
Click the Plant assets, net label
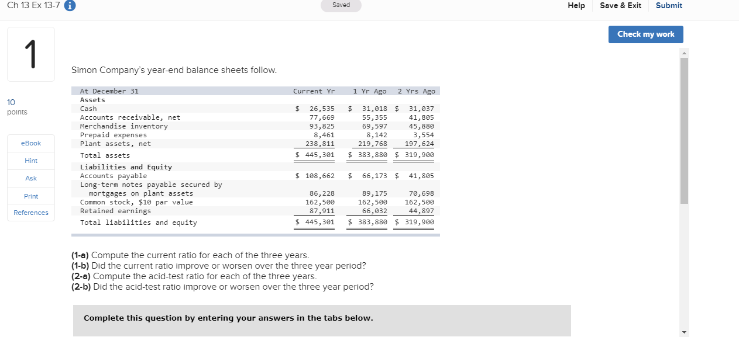click(115, 144)
